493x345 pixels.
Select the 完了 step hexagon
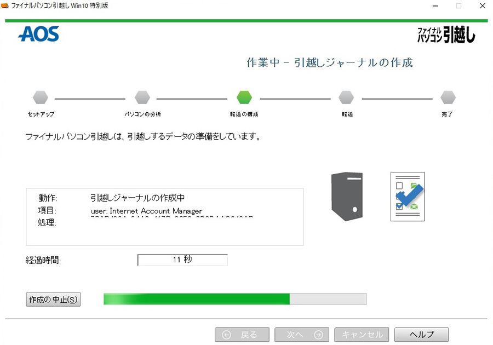(448, 97)
